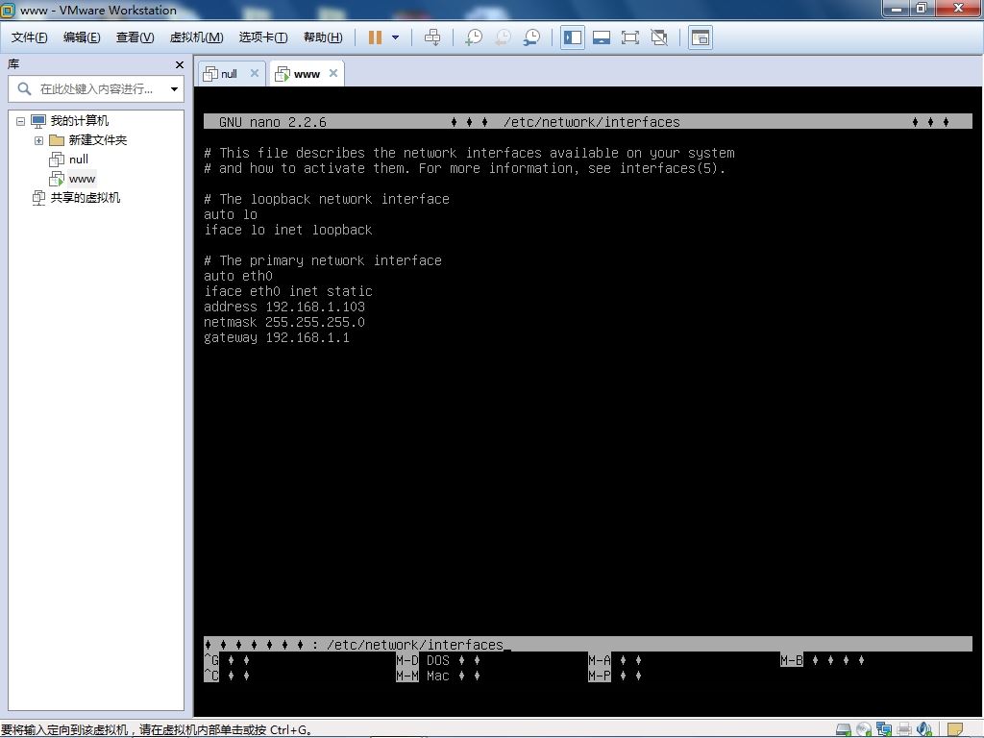Click the revert to snapshot icon
This screenshot has height=738, width=984.
click(x=503, y=37)
